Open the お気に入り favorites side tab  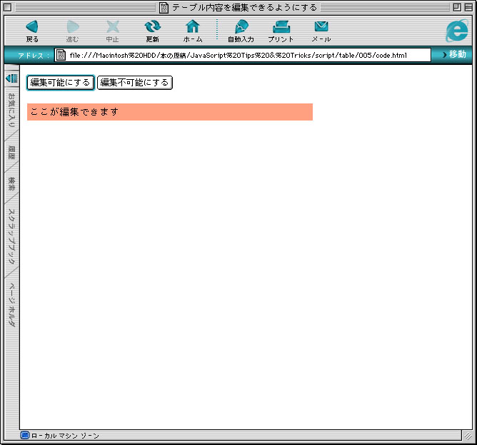coord(11,110)
